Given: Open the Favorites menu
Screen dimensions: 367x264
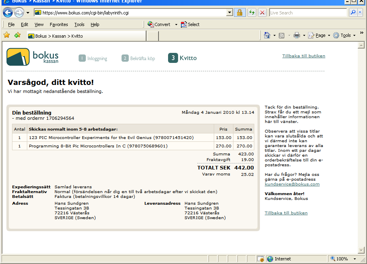Looking at the screenshot, I should [59, 24].
